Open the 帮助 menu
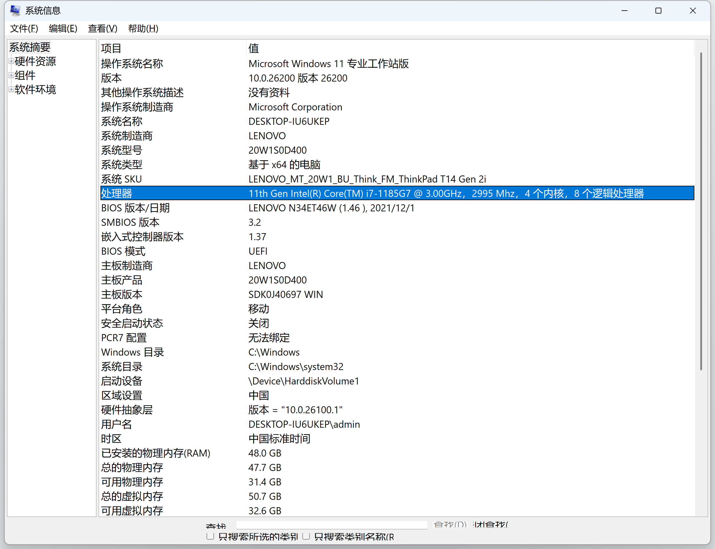Screen dimensions: 715x549 point(143,29)
